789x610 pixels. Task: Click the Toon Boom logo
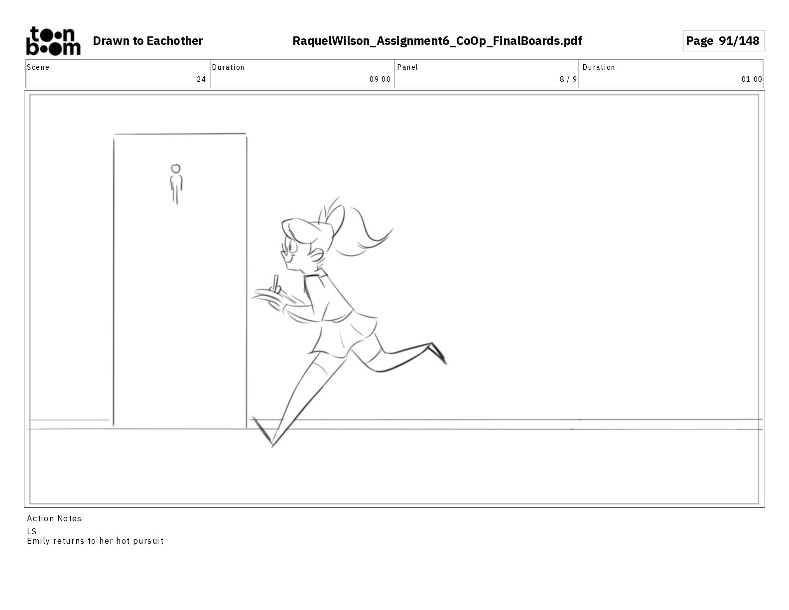click(53, 40)
